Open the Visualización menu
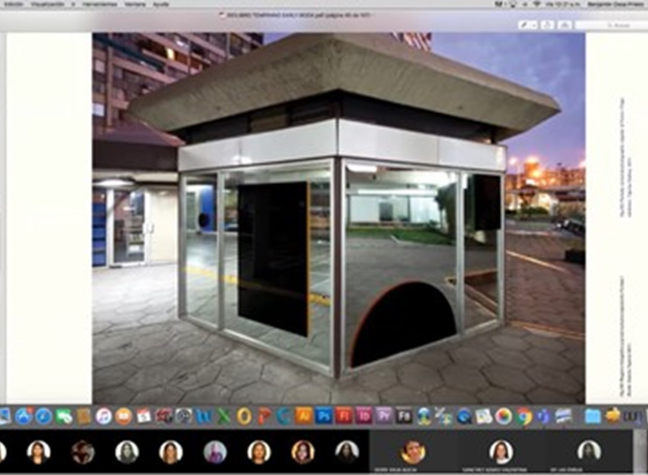Image resolution: width=648 pixels, height=475 pixels. [49, 4]
